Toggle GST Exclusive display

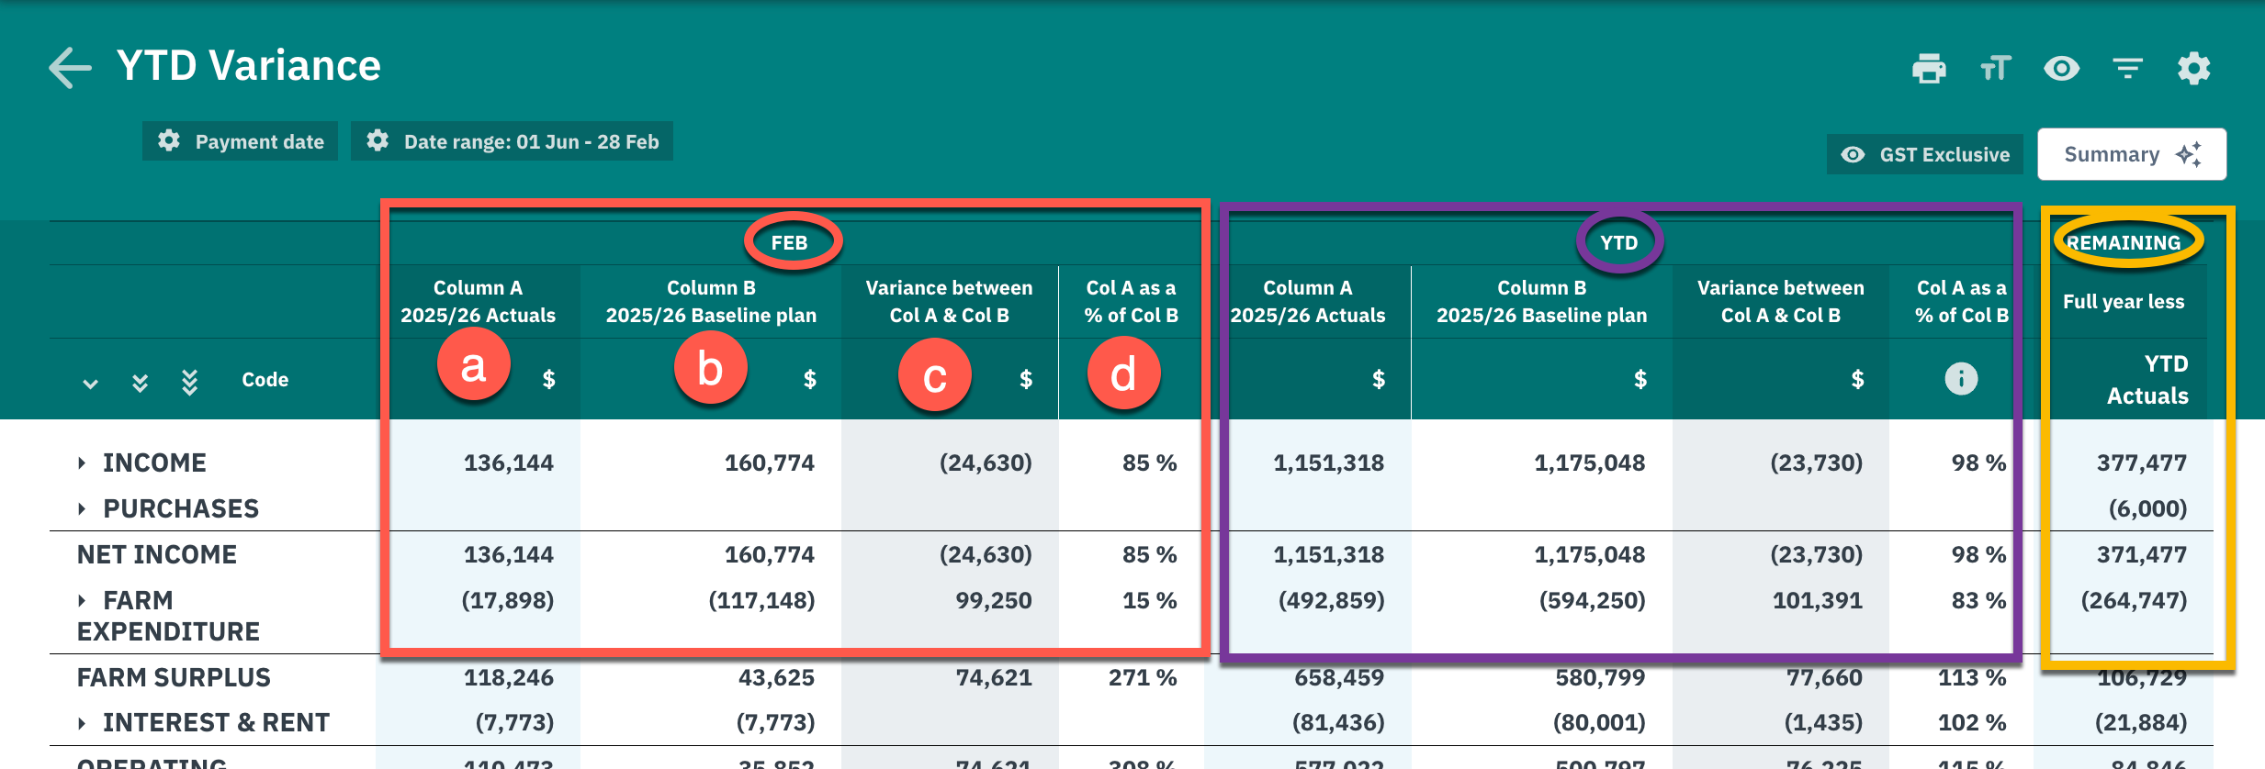[x=1925, y=154]
